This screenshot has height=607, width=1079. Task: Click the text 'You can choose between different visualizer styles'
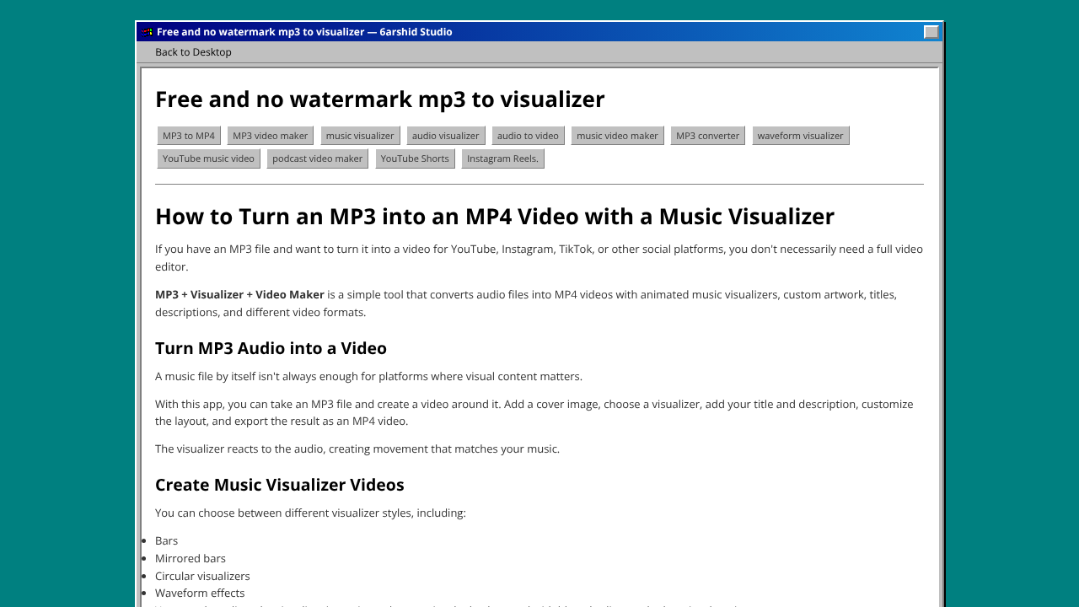(x=310, y=513)
